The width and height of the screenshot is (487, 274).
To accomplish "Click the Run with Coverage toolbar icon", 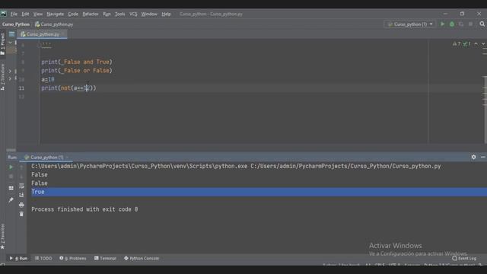I will point(461,24).
